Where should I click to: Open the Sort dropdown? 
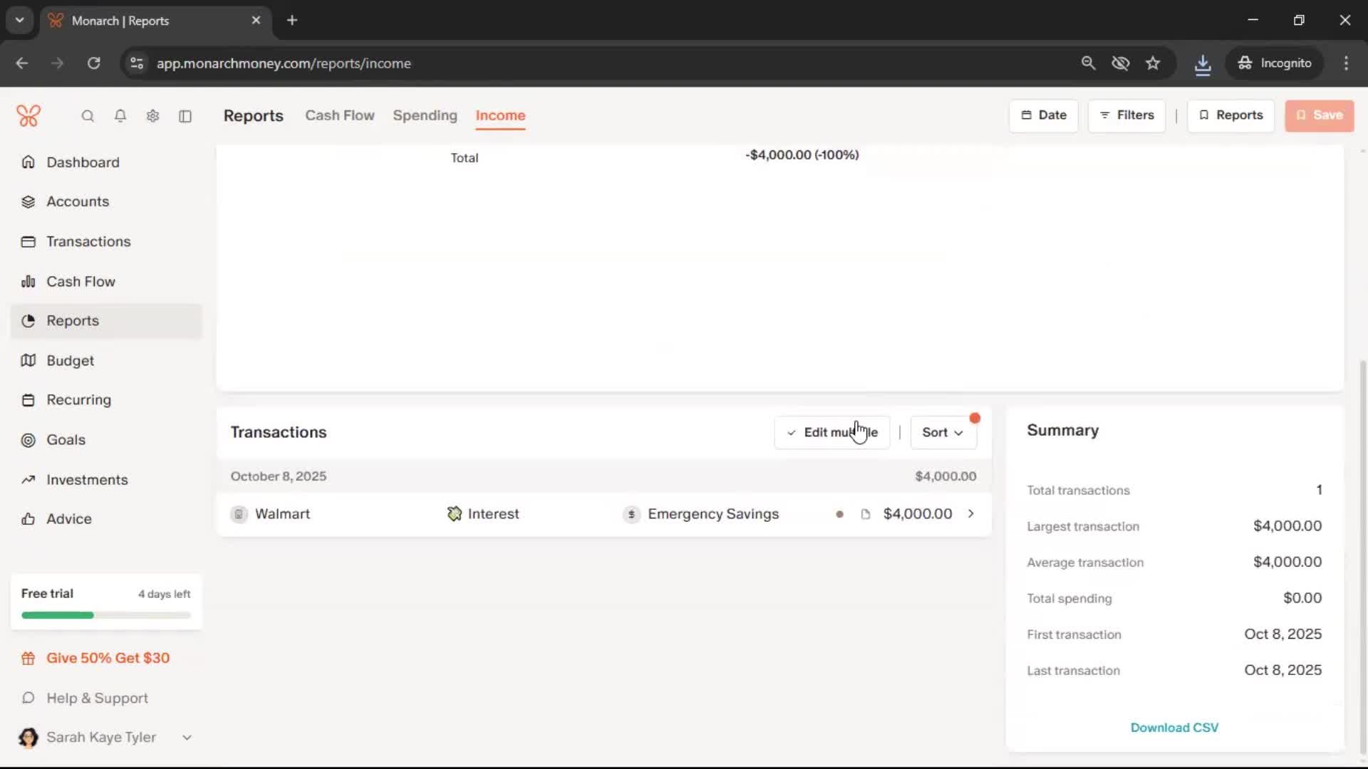(x=943, y=432)
